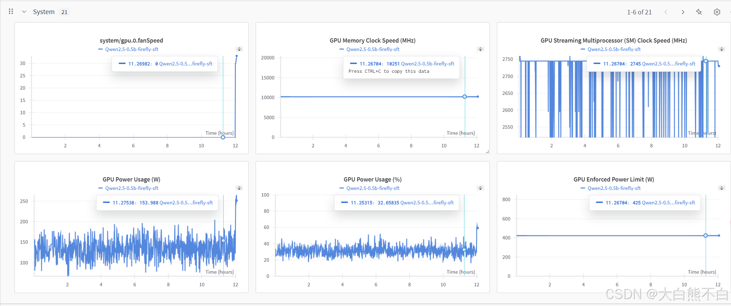Click the GPU Streaming Multiprocessor Clock Speed title

tap(614, 40)
